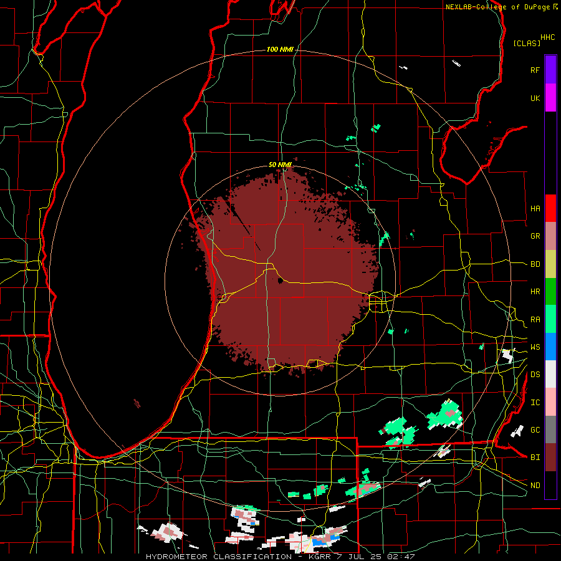The width and height of the screenshot is (561, 561).
Task: Click the NEXLAB-College of DuPage title
Action: coord(498,7)
